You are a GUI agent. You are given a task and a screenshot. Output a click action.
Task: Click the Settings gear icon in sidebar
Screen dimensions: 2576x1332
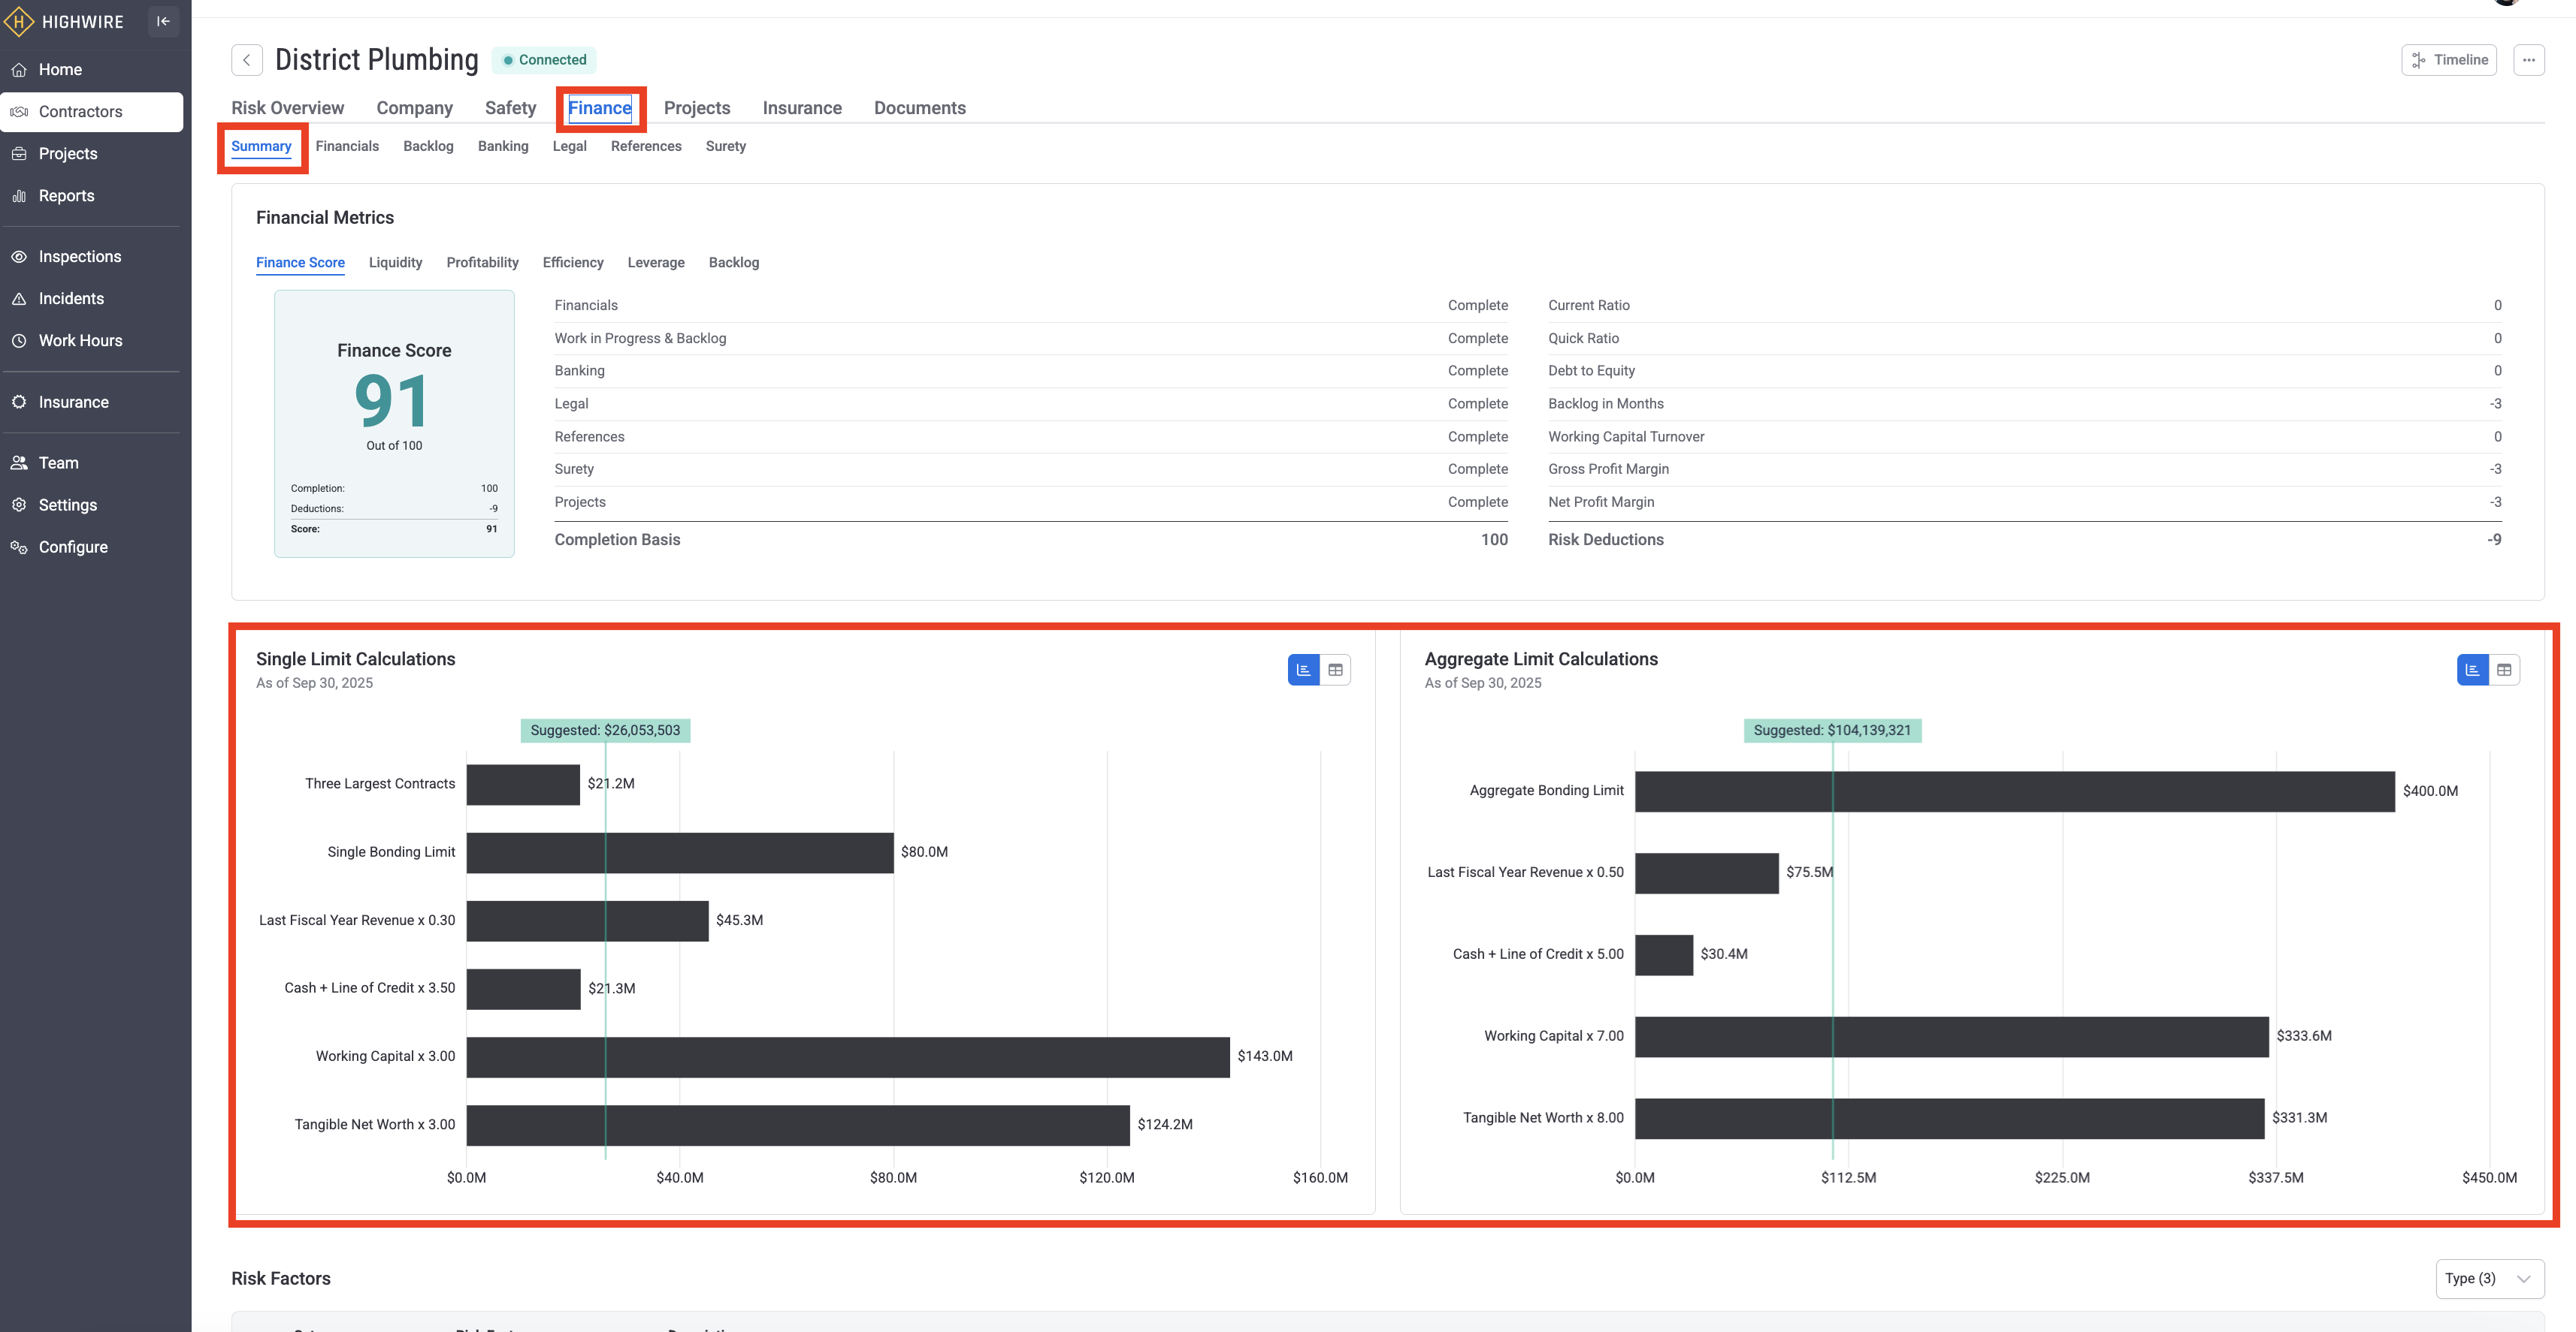click(19, 505)
